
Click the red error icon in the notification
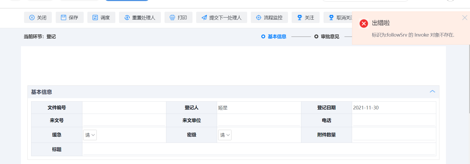coord(364,24)
